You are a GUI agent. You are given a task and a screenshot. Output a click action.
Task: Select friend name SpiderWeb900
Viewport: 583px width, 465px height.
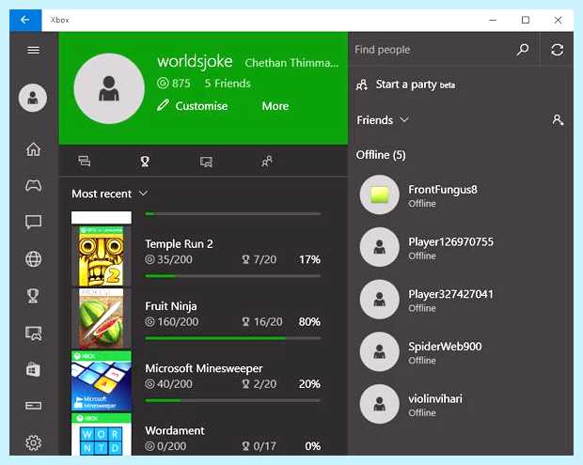pos(445,347)
